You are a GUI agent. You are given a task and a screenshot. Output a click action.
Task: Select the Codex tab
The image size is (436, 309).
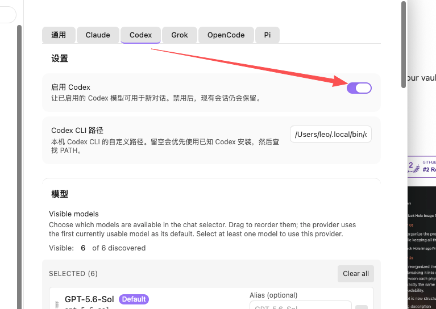(x=141, y=35)
